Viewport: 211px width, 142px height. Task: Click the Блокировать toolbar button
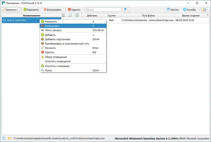click(52, 10)
